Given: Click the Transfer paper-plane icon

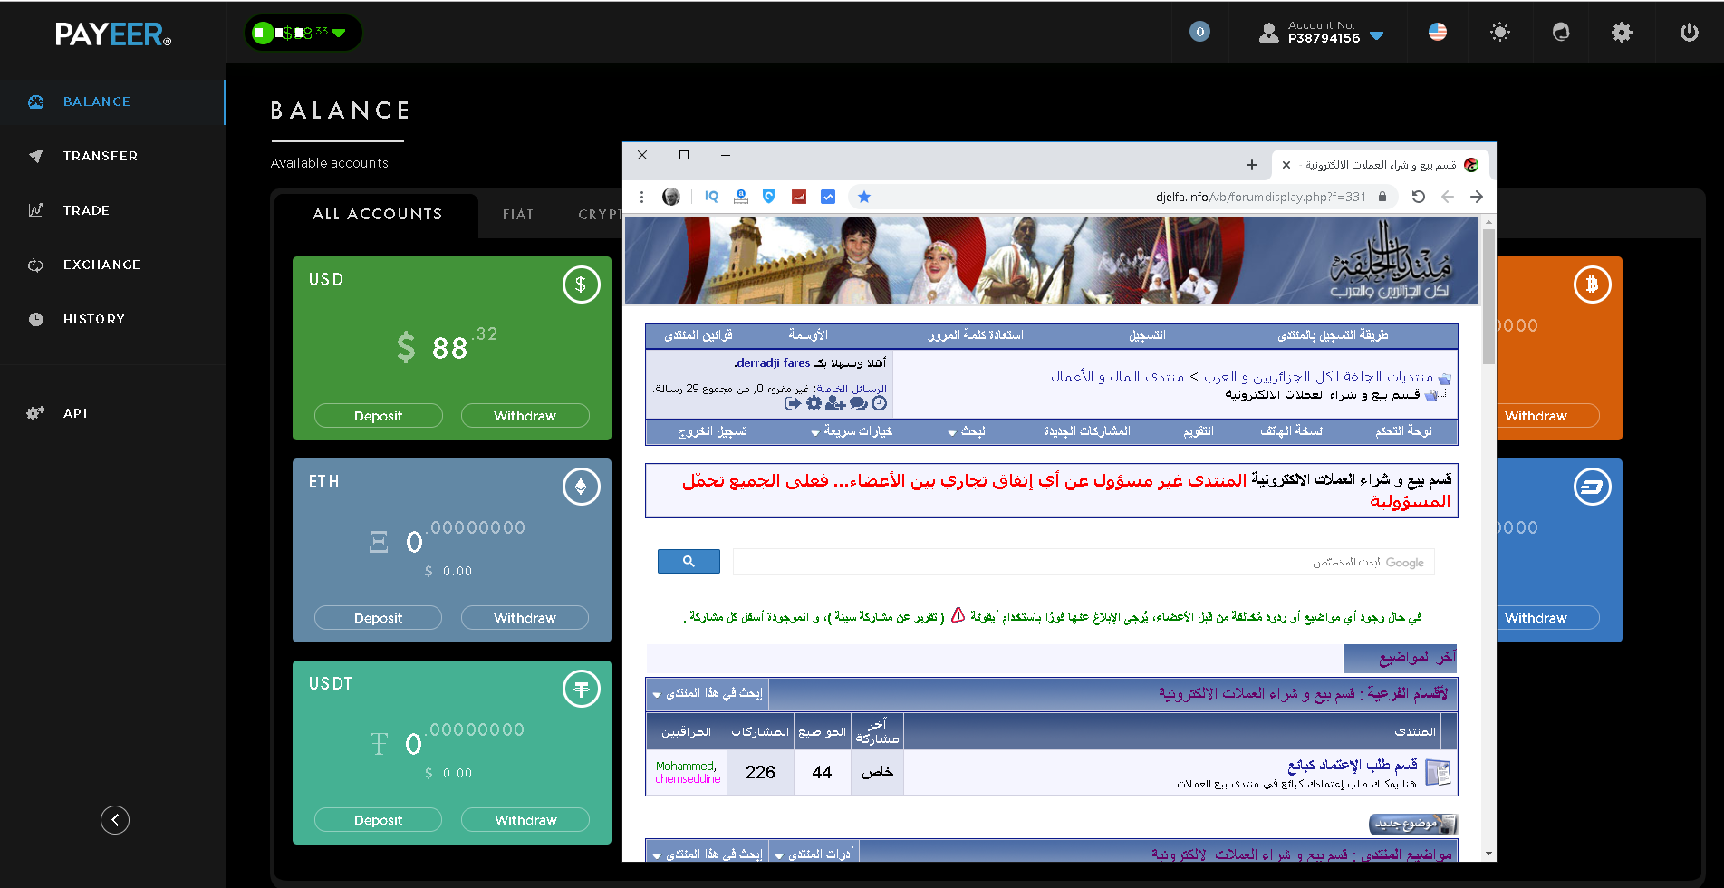Looking at the screenshot, I should (36, 156).
